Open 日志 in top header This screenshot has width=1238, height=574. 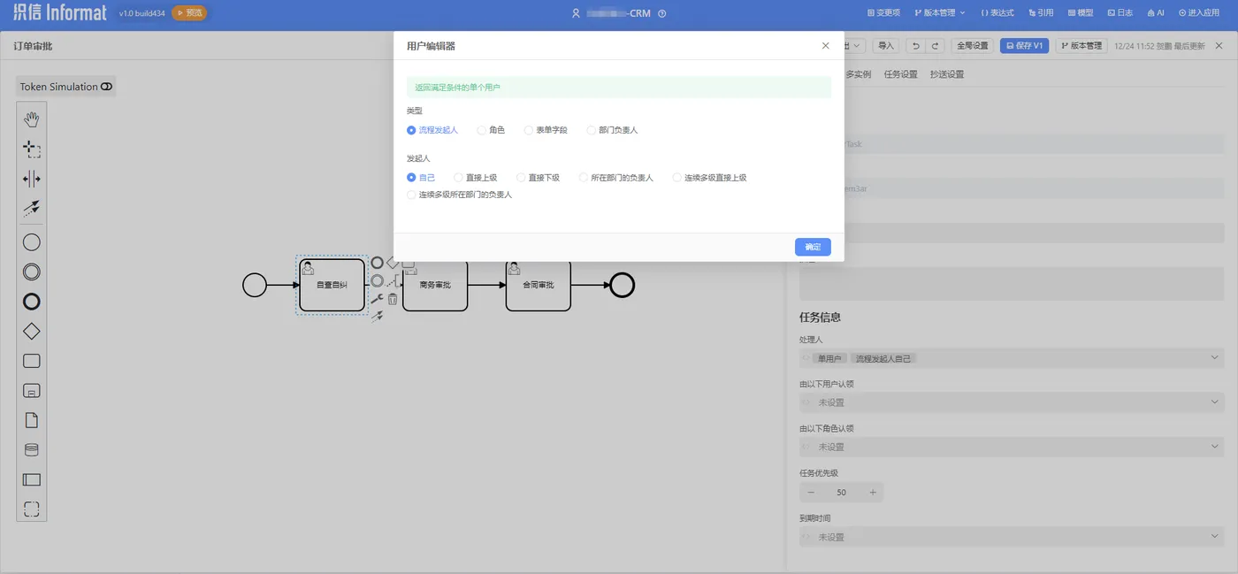[x=1120, y=13]
